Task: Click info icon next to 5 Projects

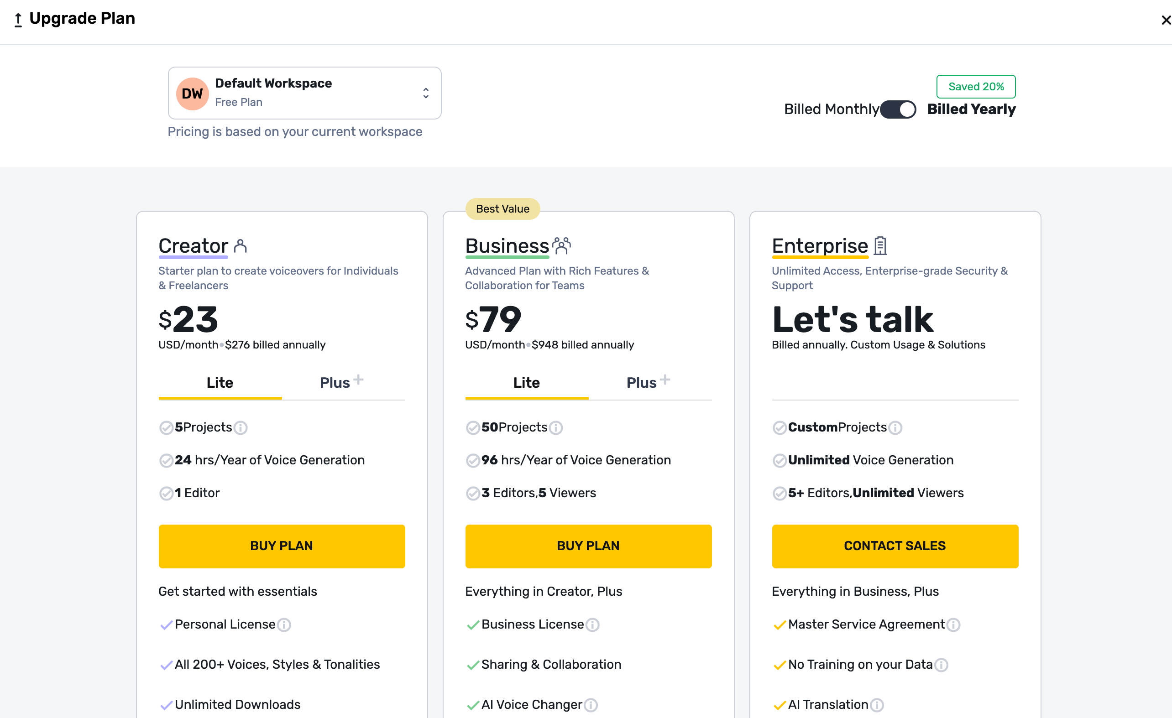Action: [241, 428]
